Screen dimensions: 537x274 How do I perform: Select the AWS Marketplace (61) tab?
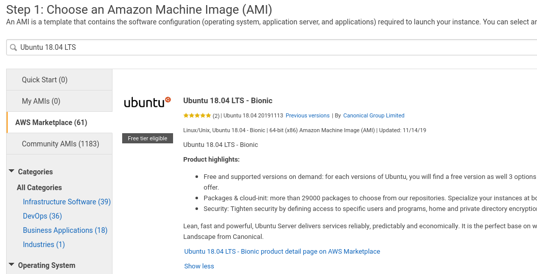(x=59, y=123)
